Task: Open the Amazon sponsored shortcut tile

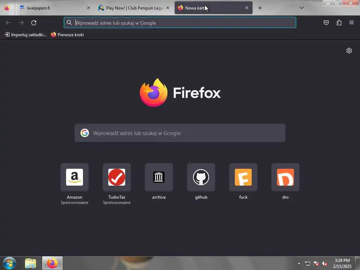Action: tap(75, 177)
